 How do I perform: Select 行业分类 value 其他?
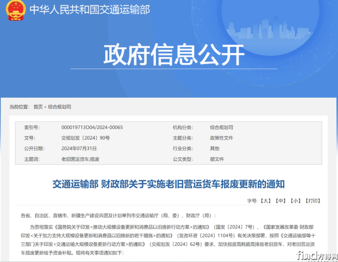tap(215, 149)
